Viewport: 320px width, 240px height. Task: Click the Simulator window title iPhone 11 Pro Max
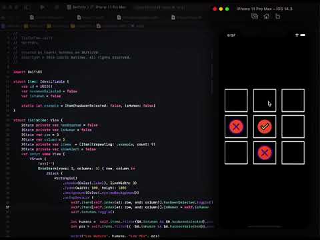pos(264,9)
